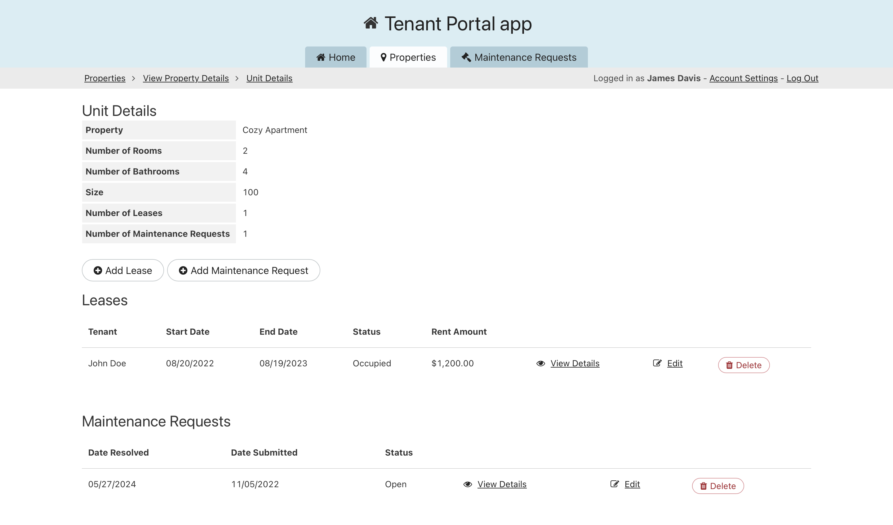The width and height of the screenshot is (893, 525).
Task: Click the map pin icon on the Properties tab
Action: point(383,57)
